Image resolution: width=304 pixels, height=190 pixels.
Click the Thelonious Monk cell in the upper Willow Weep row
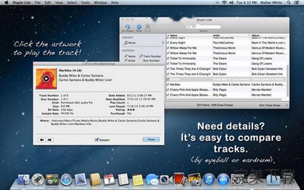[224, 48]
